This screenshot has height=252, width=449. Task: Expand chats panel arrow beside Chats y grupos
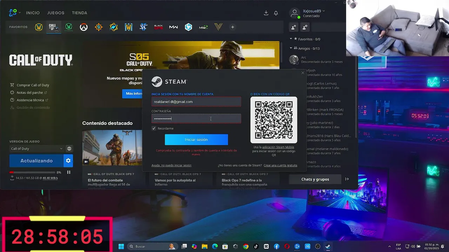pos(347,179)
